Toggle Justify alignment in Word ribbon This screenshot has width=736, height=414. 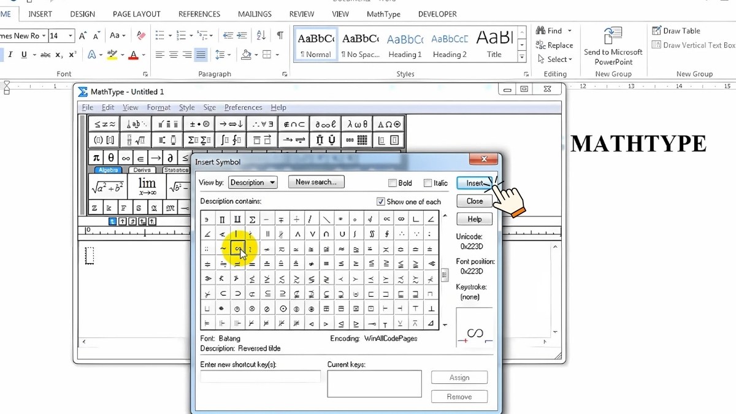coord(201,55)
